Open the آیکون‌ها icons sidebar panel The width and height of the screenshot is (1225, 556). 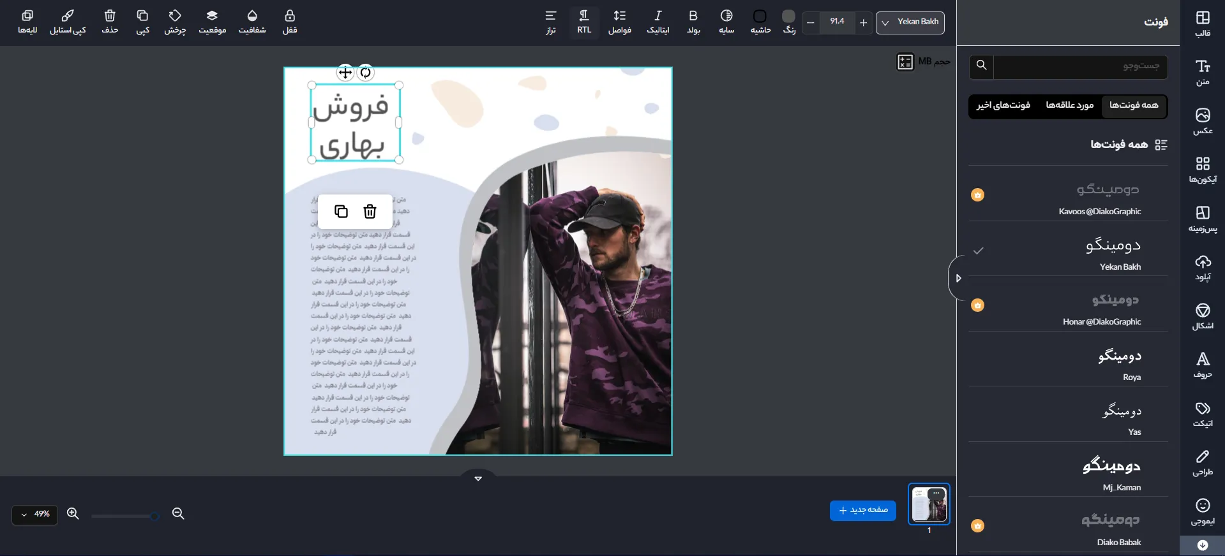pos(1203,170)
